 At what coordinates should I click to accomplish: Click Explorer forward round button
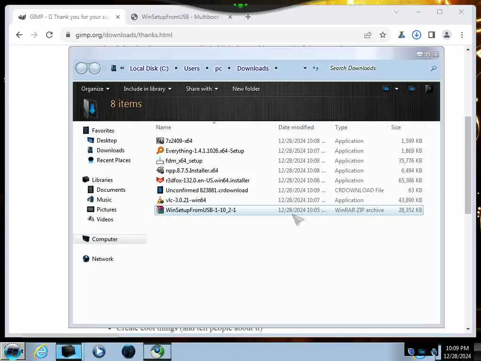(94, 68)
